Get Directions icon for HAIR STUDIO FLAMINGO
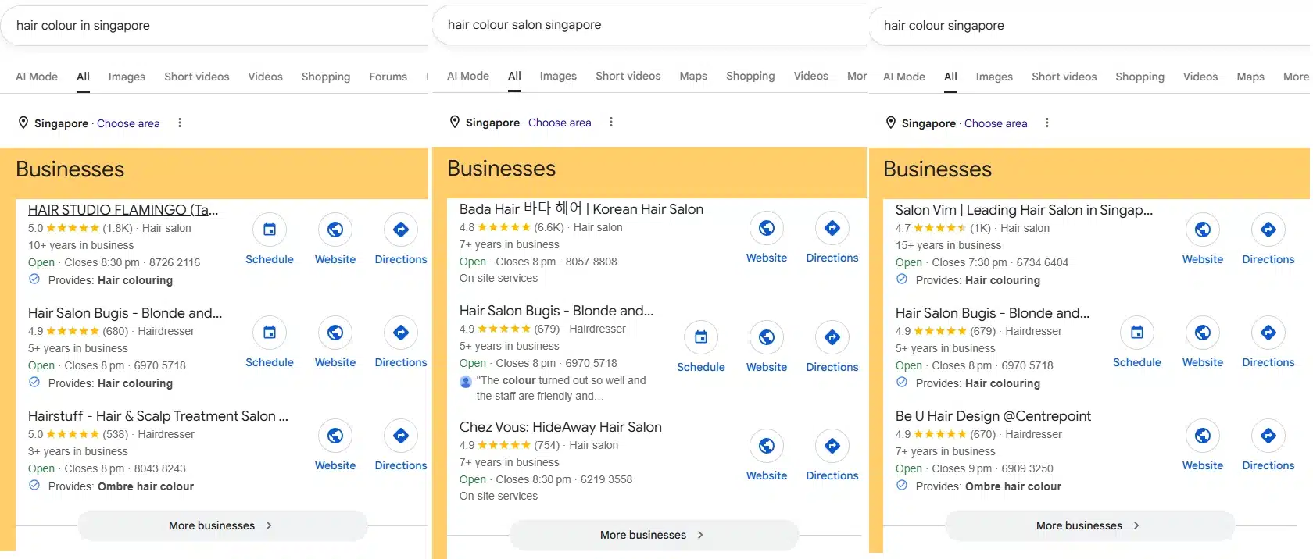 (401, 230)
